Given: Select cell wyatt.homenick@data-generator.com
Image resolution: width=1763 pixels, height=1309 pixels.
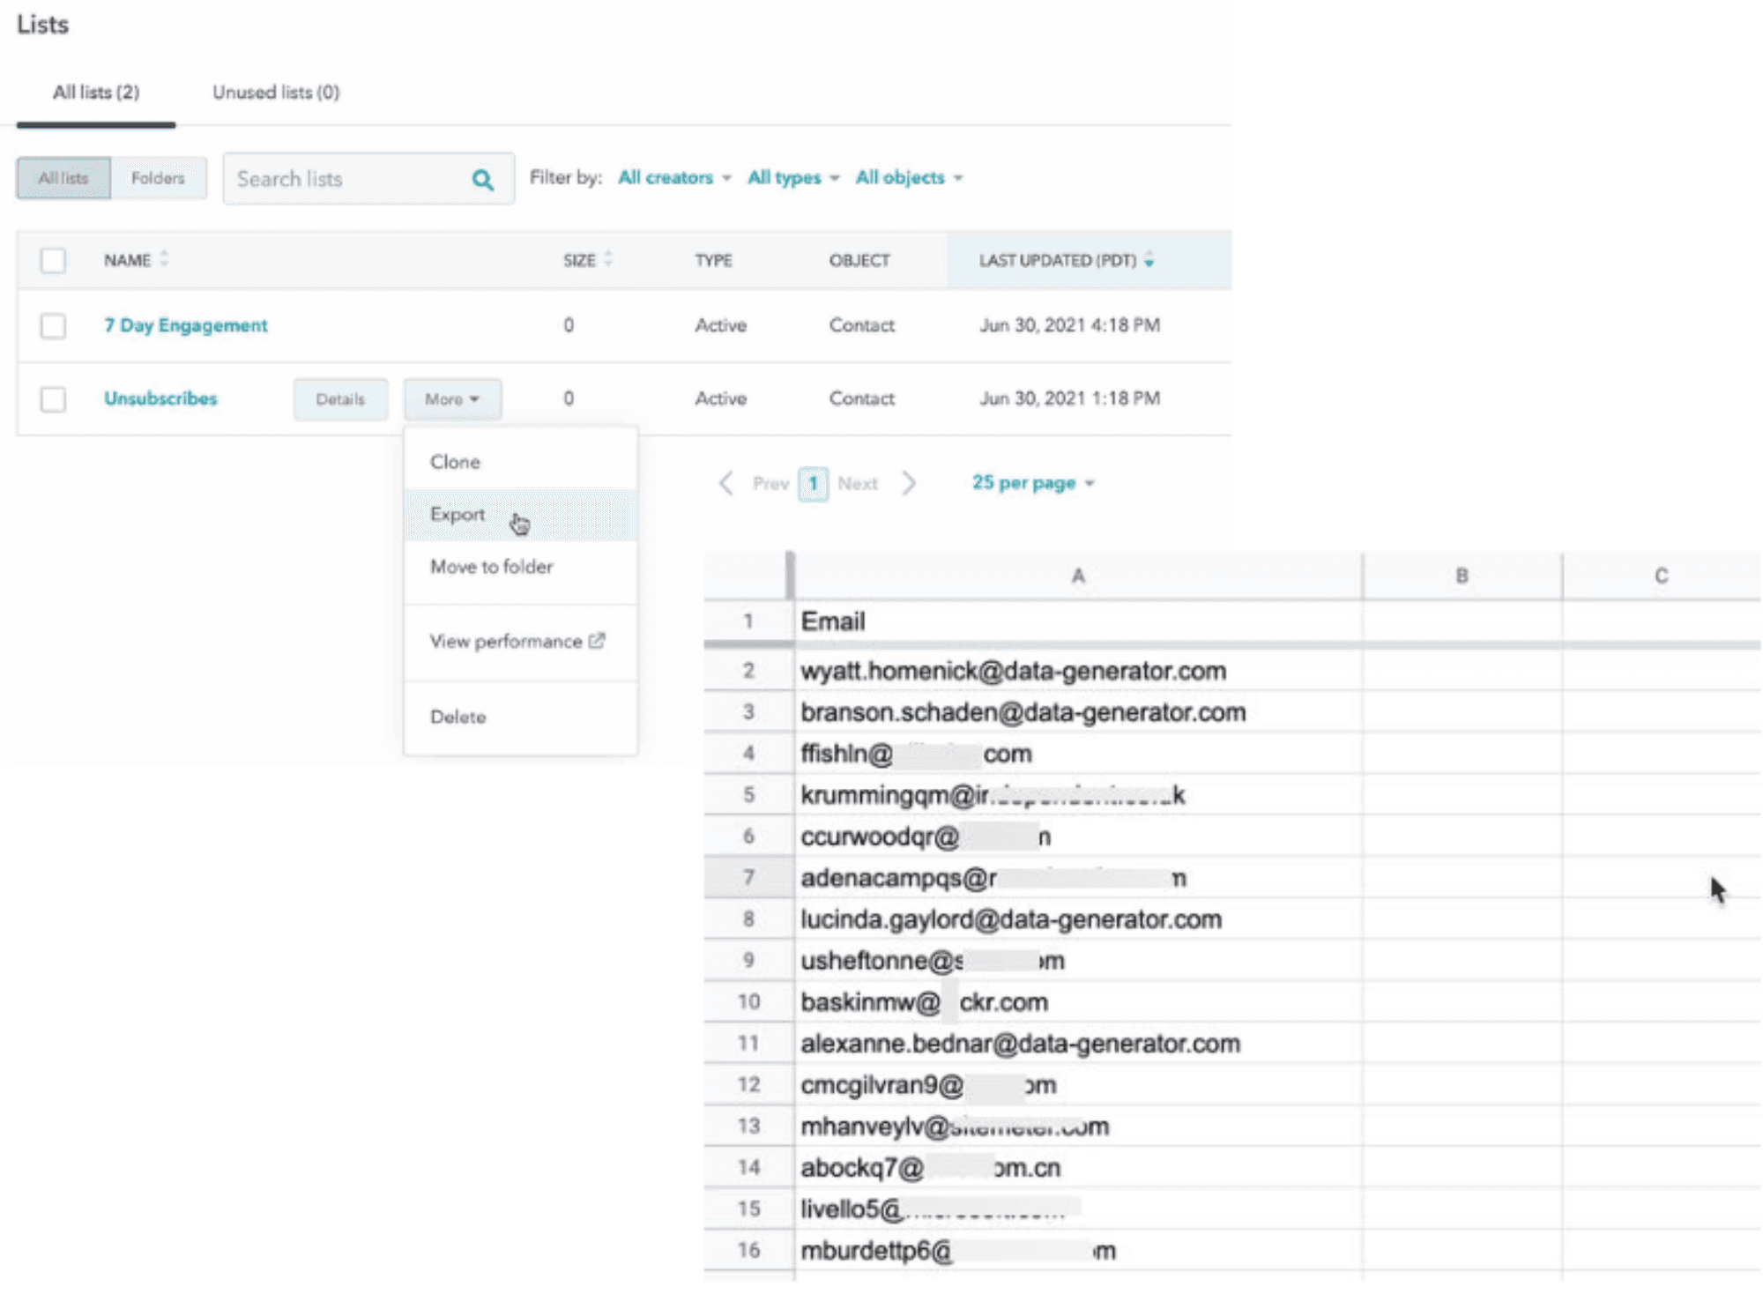Looking at the screenshot, I should pos(1078,671).
